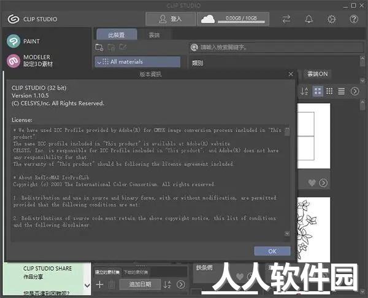The height and width of the screenshot is (298, 368).
Task: Switch to the 此裝置 tab
Action: [117, 35]
